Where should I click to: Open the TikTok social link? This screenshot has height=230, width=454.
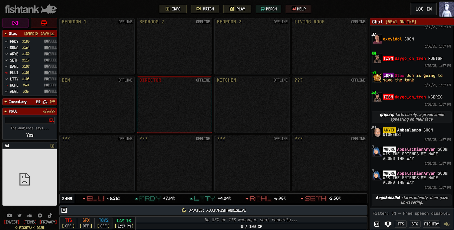point(50,215)
